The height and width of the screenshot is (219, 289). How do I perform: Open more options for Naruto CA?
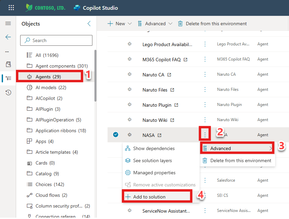pyautogui.click(x=205, y=74)
